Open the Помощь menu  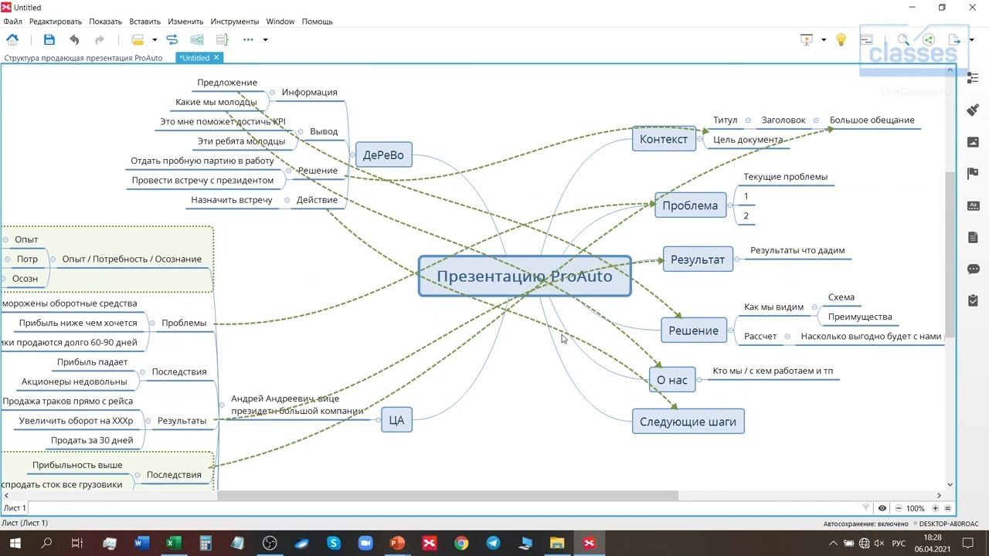pyautogui.click(x=317, y=22)
